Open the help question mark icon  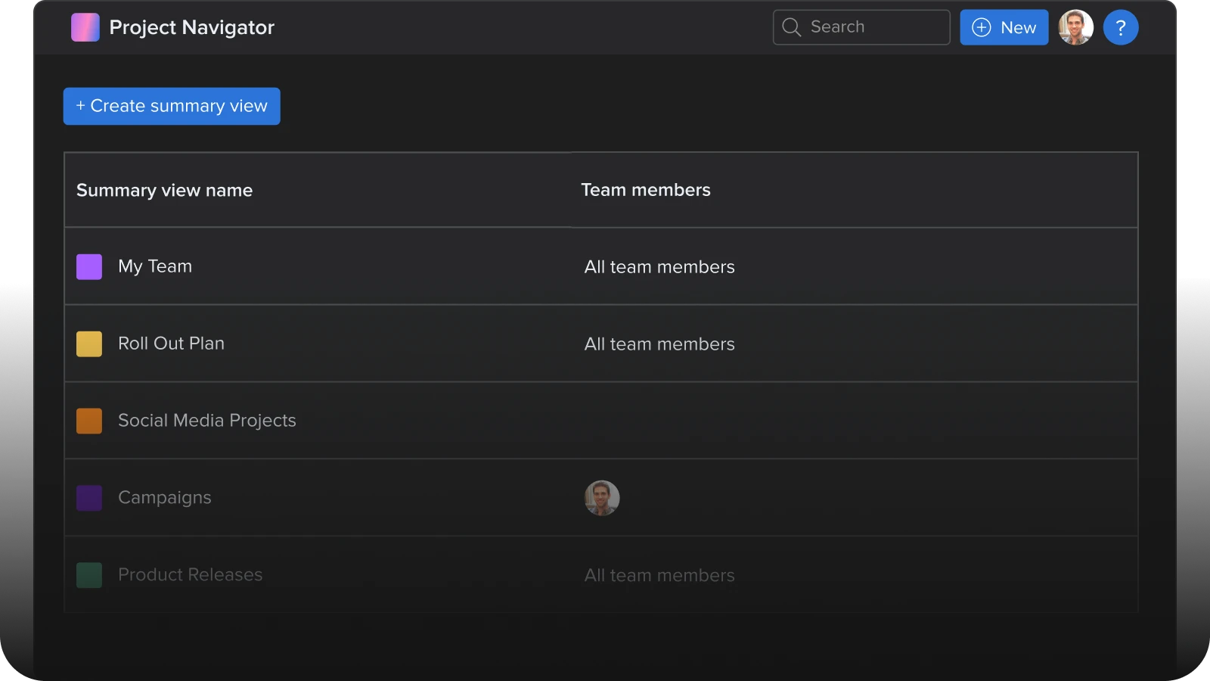[x=1121, y=28]
